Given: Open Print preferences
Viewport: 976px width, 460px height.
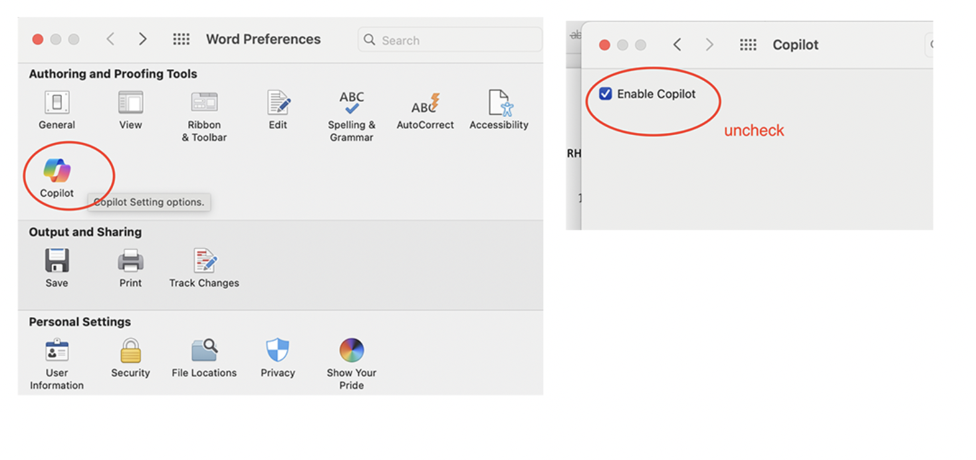Looking at the screenshot, I should (130, 261).
